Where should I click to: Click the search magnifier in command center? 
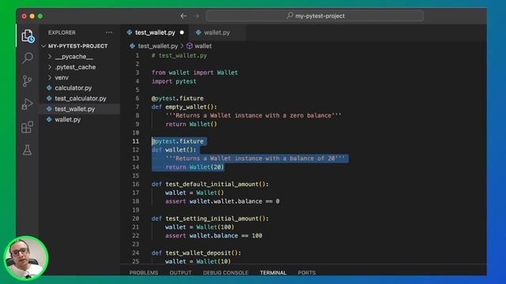(290, 16)
